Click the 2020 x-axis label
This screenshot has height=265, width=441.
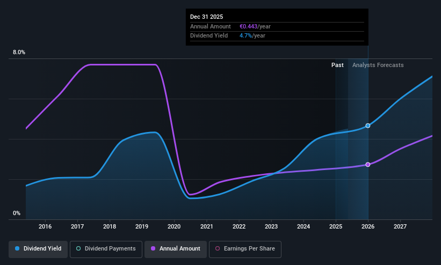(x=174, y=226)
